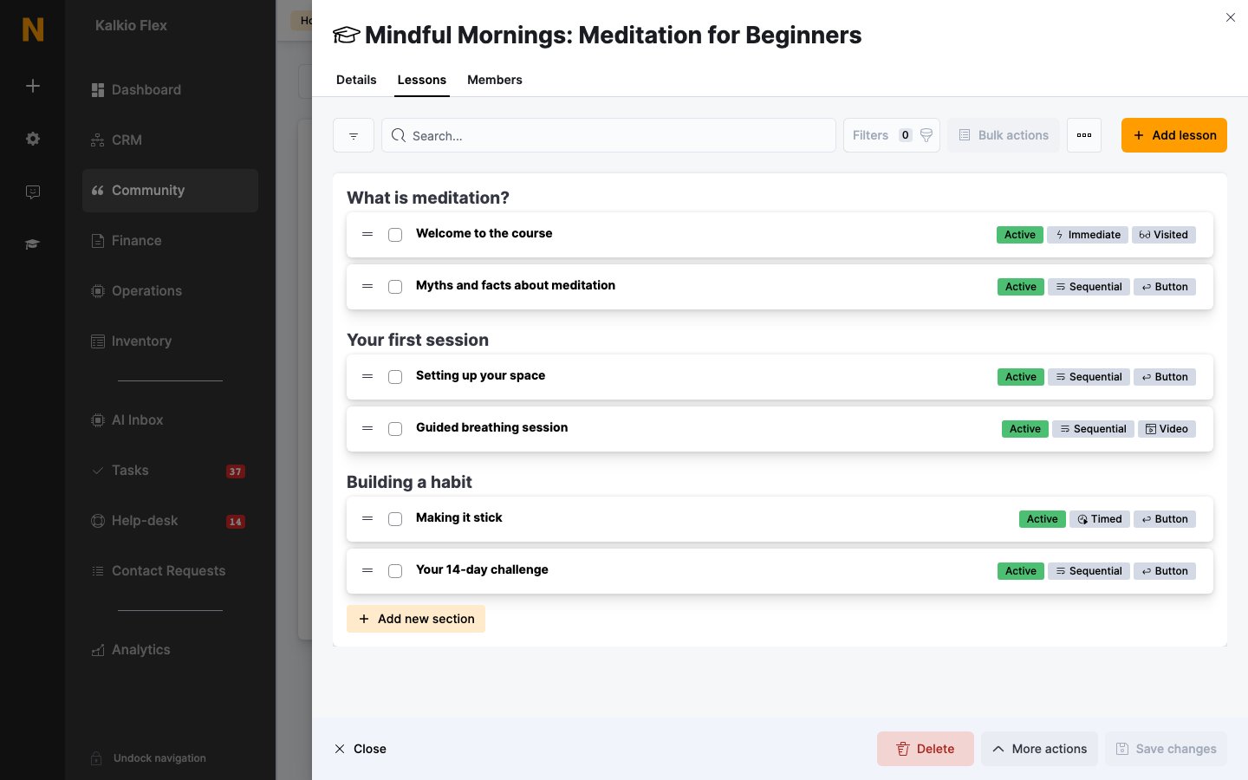Close the panel with the top-right X
This screenshot has width=1248, height=780.
(x=1231, y=17)
